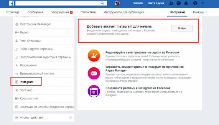This screenshot has width=219, height=125.
Task: Open the Messenger icon in top bar
Action: [178, 3]
